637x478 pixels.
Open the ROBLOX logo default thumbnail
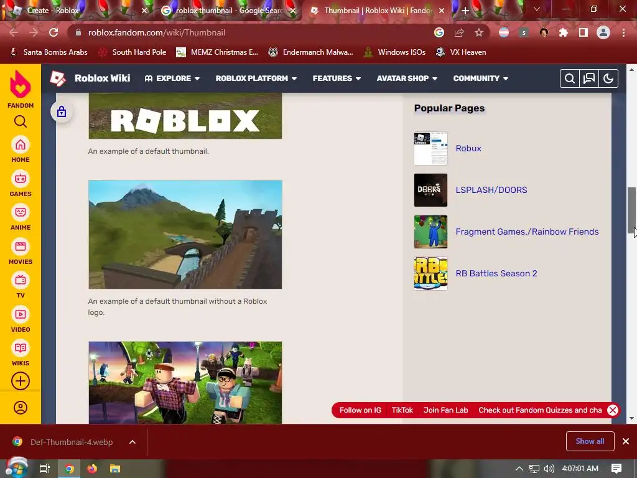point(185,116)
